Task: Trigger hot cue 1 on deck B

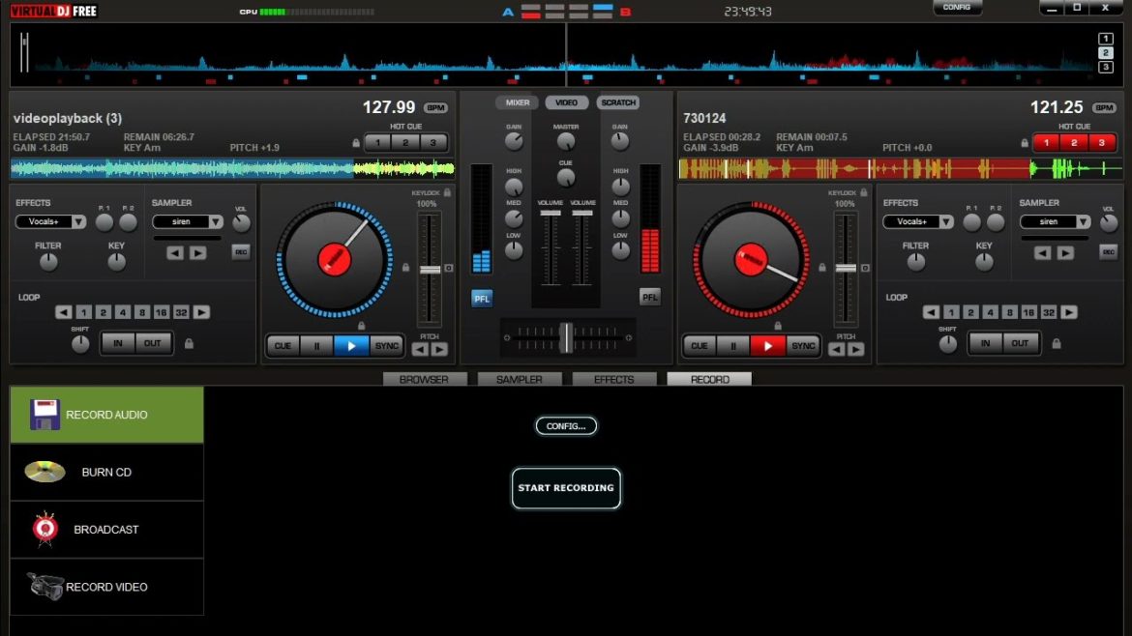Action: 1046,141
